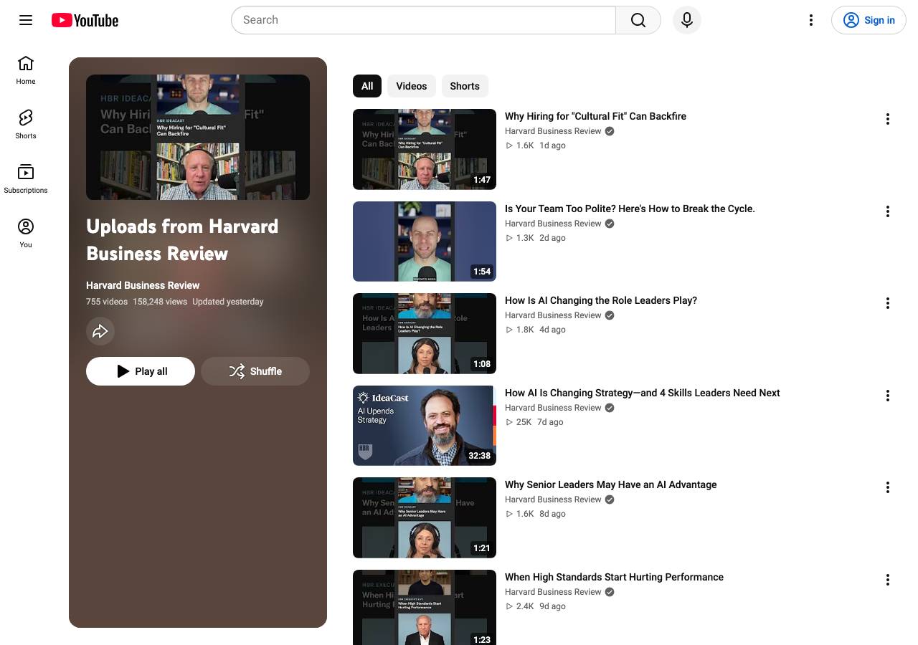Open title "How Is AI Changing the Role Leaders Play?"
918x645 pixels.
(x=601, y=300)
